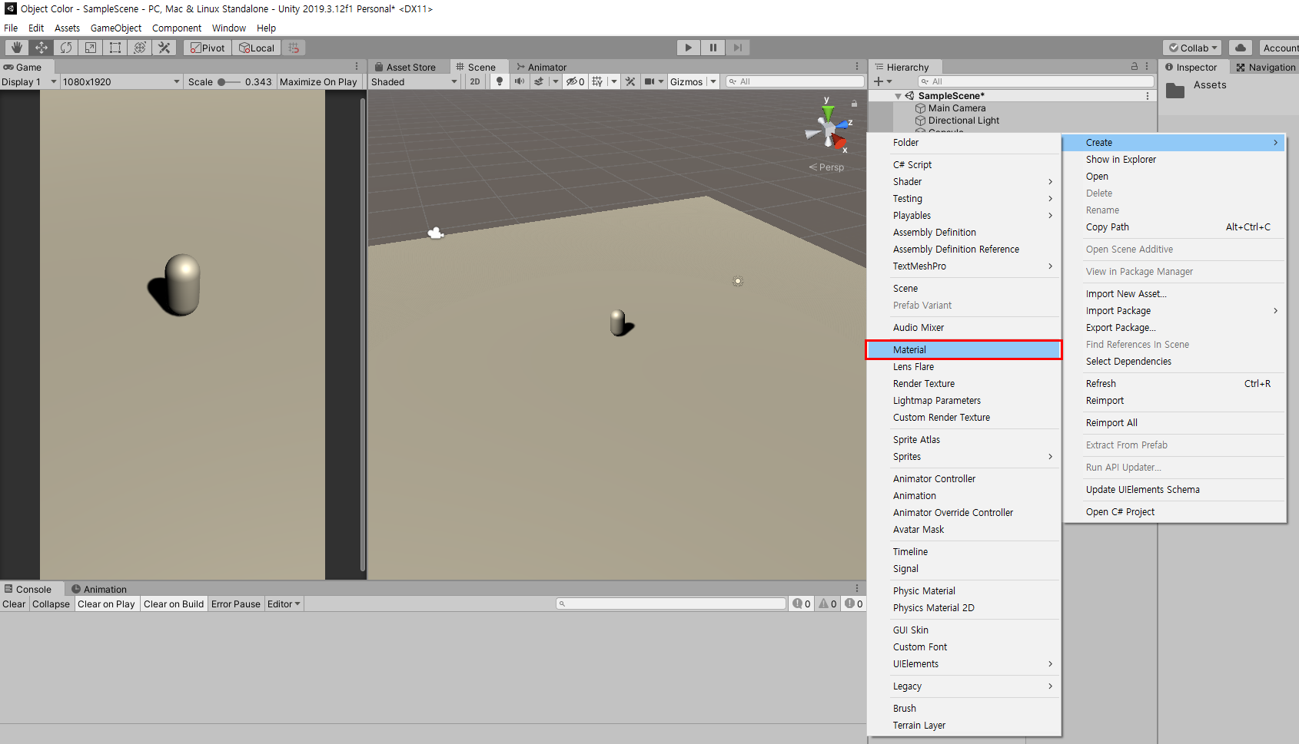The width and height of the screenshot is (1299, 744).
Task: Open custom editor tools
Action: point(164,48)
